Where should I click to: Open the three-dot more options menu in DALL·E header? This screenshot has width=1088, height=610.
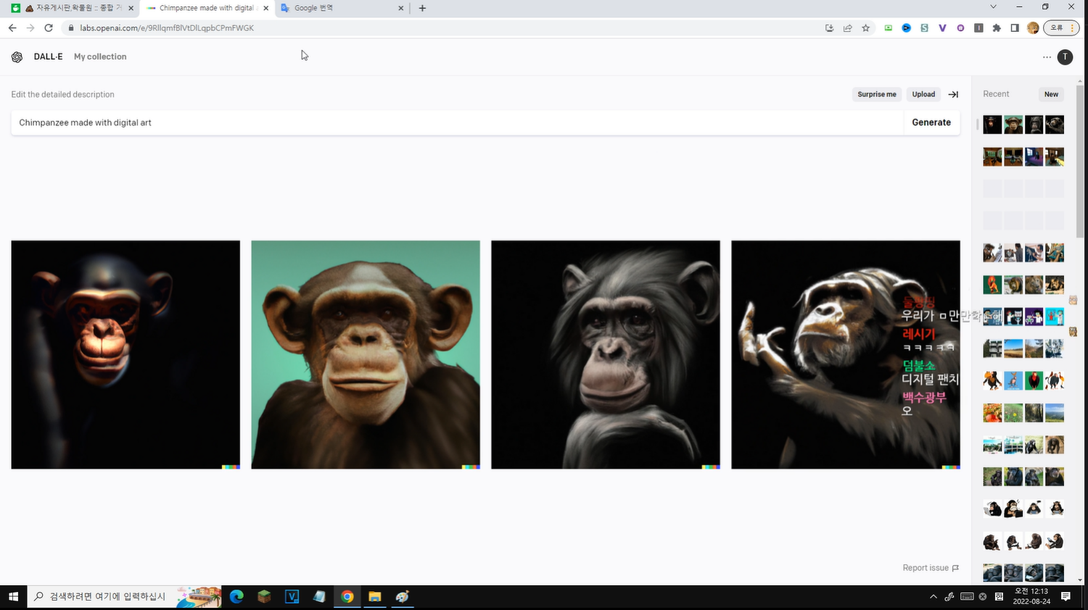1047,57
